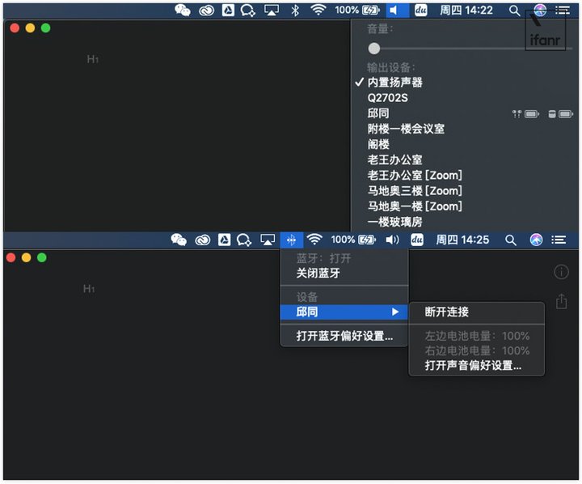Select 马地奥三楼 [Zoom] output device
This screenshot has height=484, width=582.
(x=464, y=191)
